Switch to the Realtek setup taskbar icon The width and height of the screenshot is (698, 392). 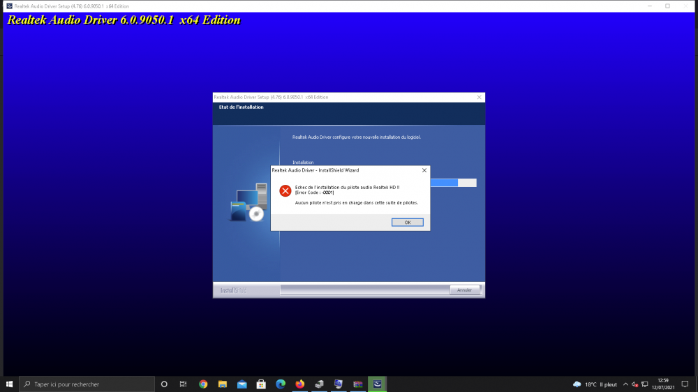(x=378, y=384)
